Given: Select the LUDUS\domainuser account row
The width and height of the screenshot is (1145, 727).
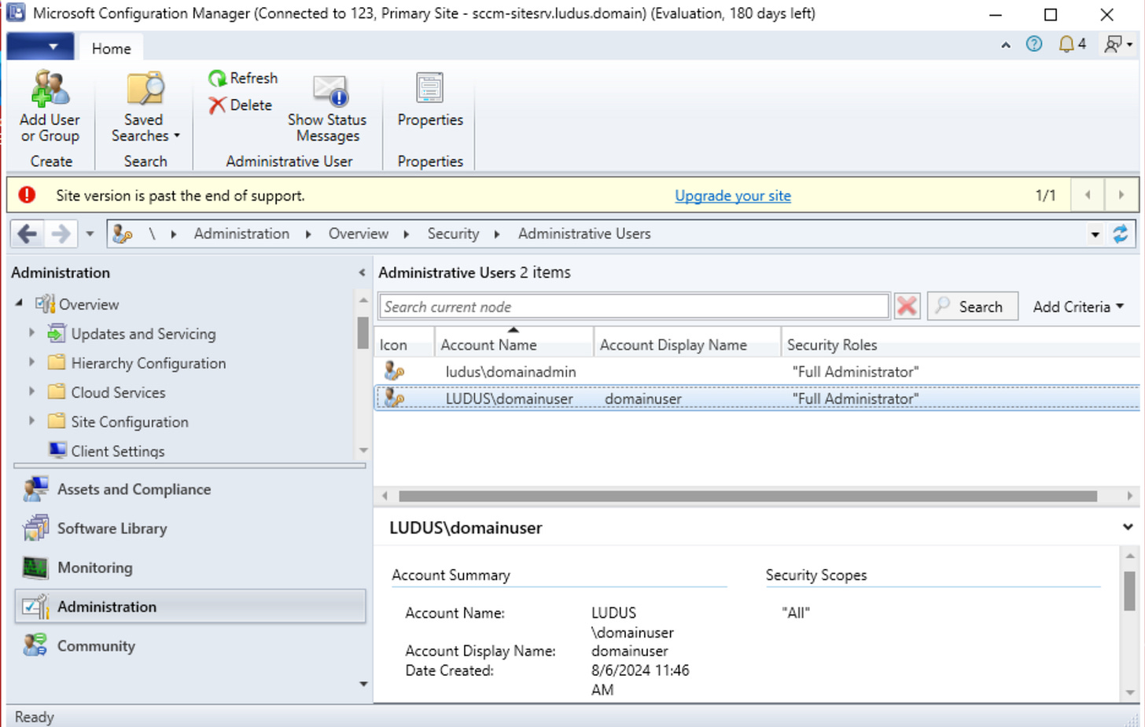Looking at the screenshot, I should coord(757,398).
